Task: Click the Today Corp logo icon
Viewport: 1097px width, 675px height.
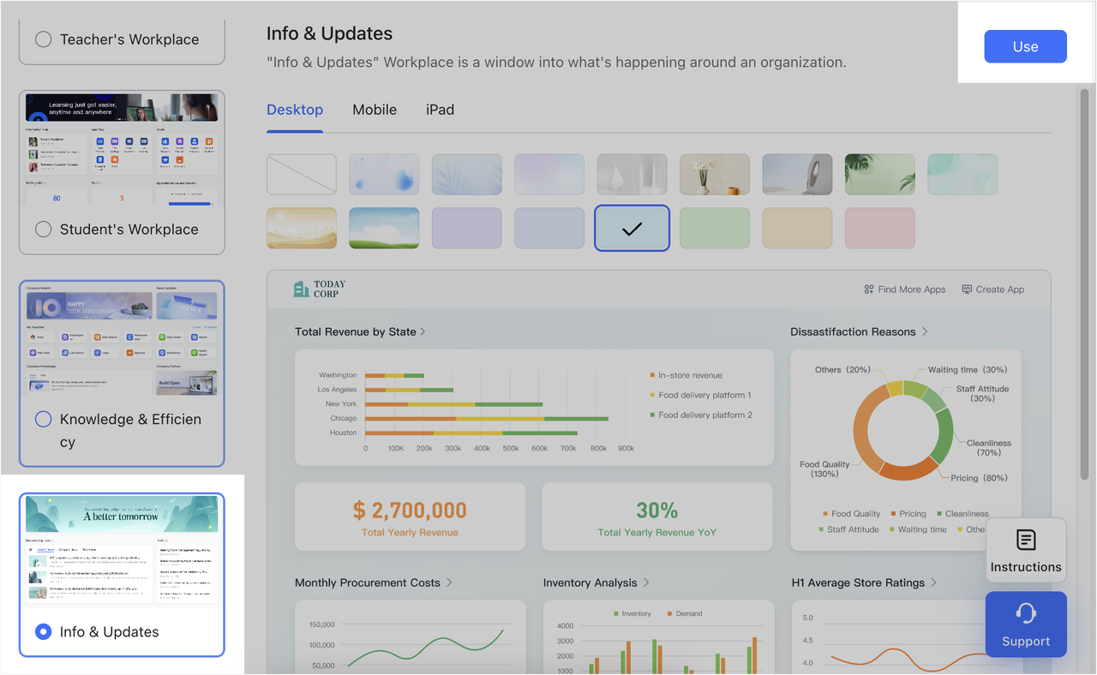Action: coord(301,289)
